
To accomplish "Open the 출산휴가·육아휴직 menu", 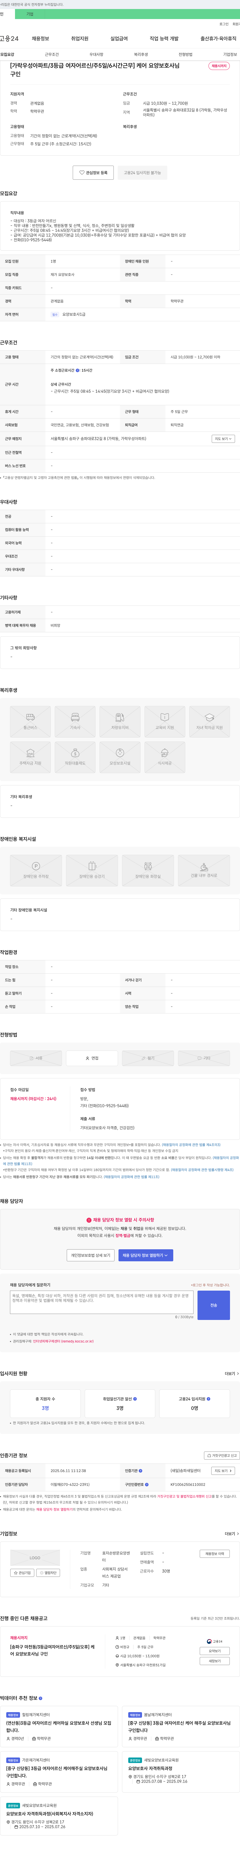I will [218, 38].
